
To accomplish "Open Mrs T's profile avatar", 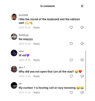I will click(x=14, y=69).
